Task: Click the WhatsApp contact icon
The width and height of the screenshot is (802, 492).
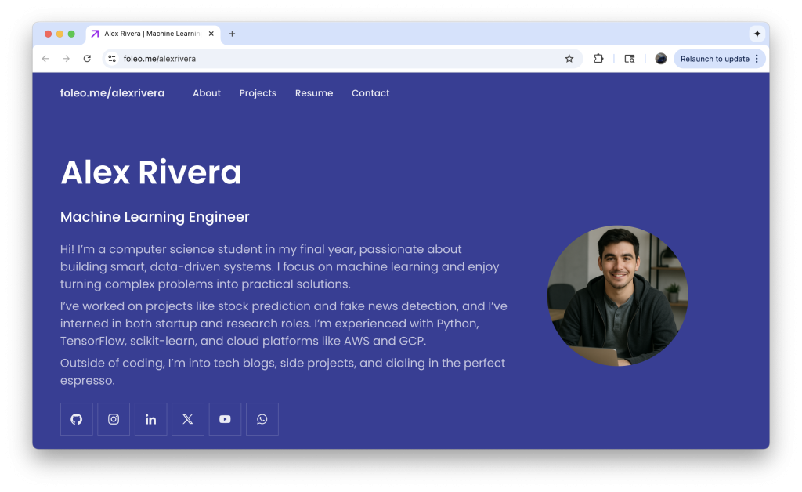Action: [262, 419]
